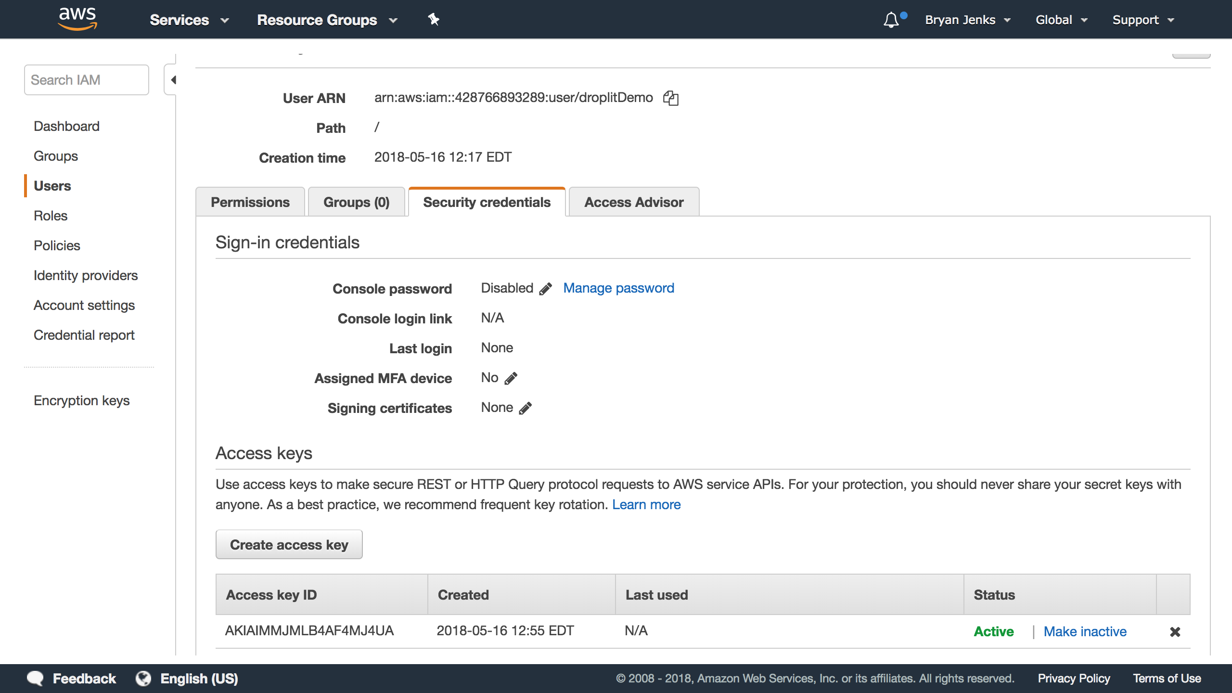
Task: Edit Console password via pencil icon
Action: point(545,289)
